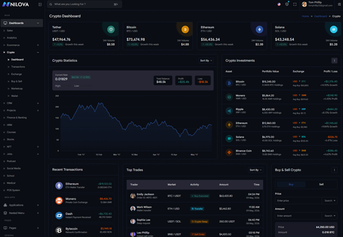Open the Buy & Sell Crypto options menu
The width and height of the screenshot is (343, 237).
[334, 170]
